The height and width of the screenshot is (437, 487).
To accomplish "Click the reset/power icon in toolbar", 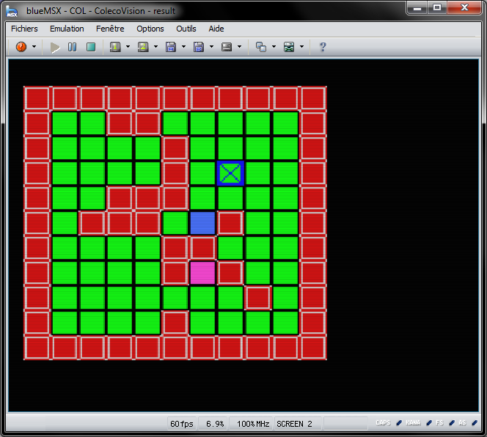I will tap(21, 47).
